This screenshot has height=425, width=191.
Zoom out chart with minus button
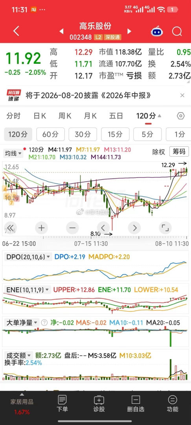point(72,228)
